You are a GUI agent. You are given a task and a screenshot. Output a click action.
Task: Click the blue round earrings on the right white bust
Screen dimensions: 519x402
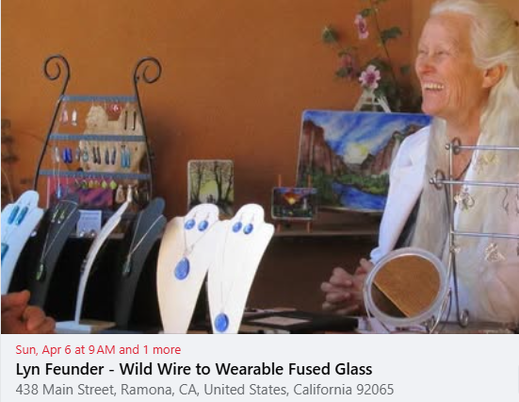243,227
